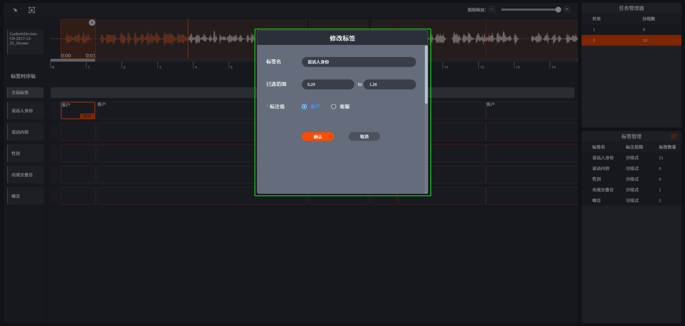Image resolution: width=685 pixels, height=326 pixels.
Task: Click 取消 to cancel the label edit
Action: click(364, 136)
